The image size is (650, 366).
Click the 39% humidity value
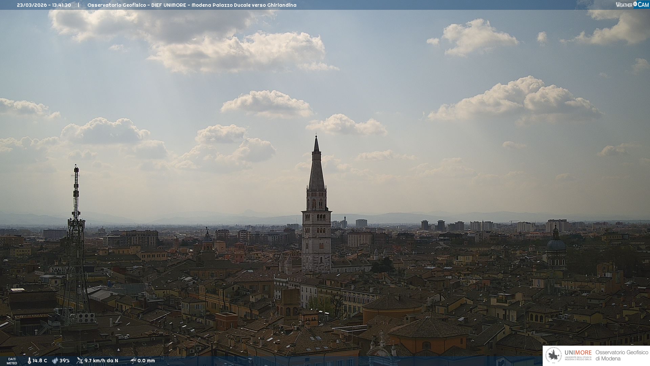65,361
